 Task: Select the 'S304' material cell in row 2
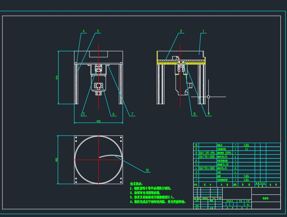pos(246,176)
